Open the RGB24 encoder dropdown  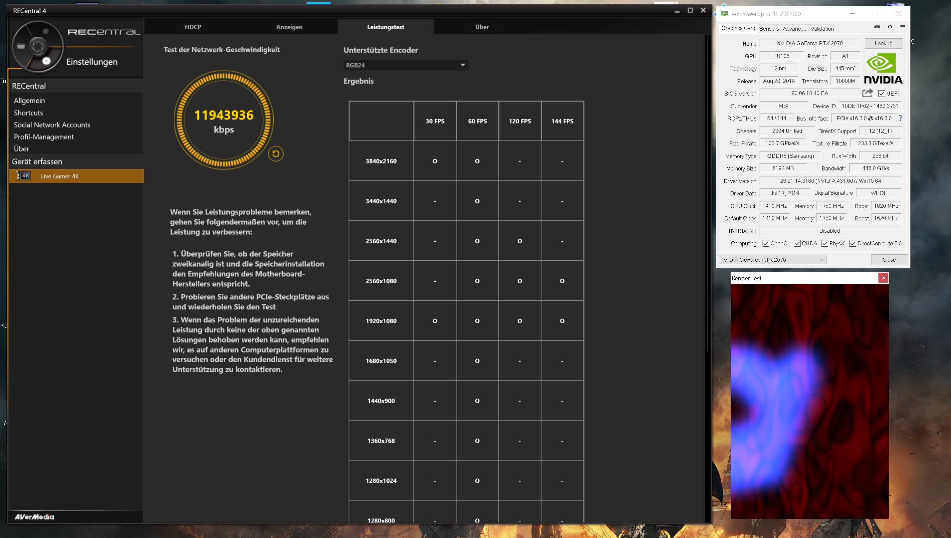462,65
